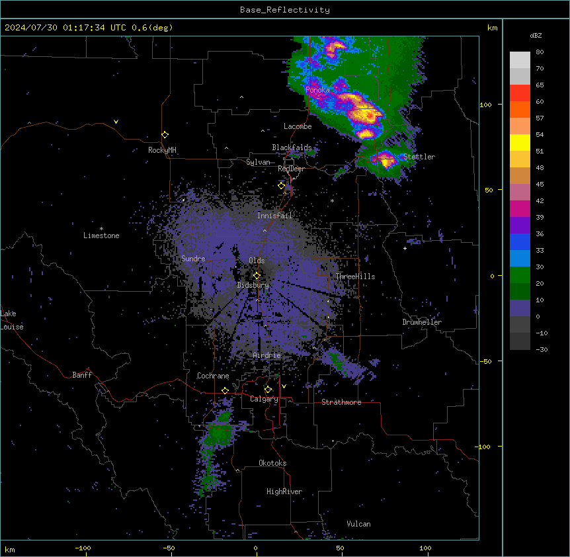Pick the purple 36-39 dBZ legend swatch
The width and height of the screenshot is (570, 557).
point(520,226)
